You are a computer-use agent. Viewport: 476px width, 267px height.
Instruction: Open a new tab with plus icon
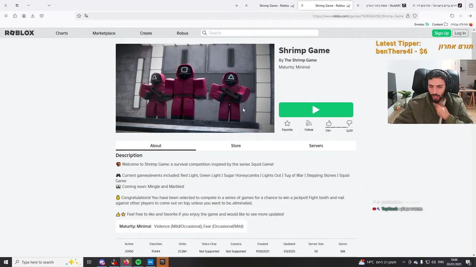tap(237, 6)
